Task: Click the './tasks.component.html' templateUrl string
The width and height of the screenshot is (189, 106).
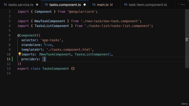Action: (x=69, y=49)
